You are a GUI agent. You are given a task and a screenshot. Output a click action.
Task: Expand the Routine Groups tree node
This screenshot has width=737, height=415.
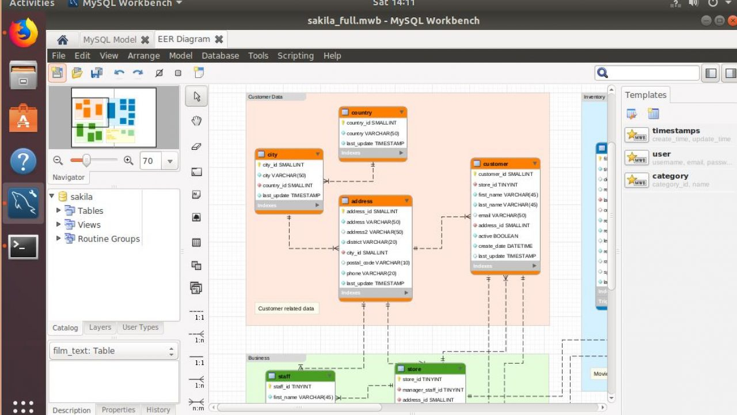click(58, 238)
